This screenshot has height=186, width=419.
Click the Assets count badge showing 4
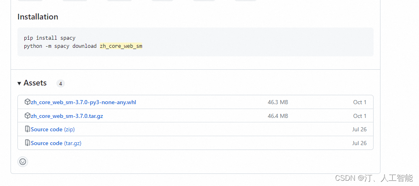click(60, 83)
